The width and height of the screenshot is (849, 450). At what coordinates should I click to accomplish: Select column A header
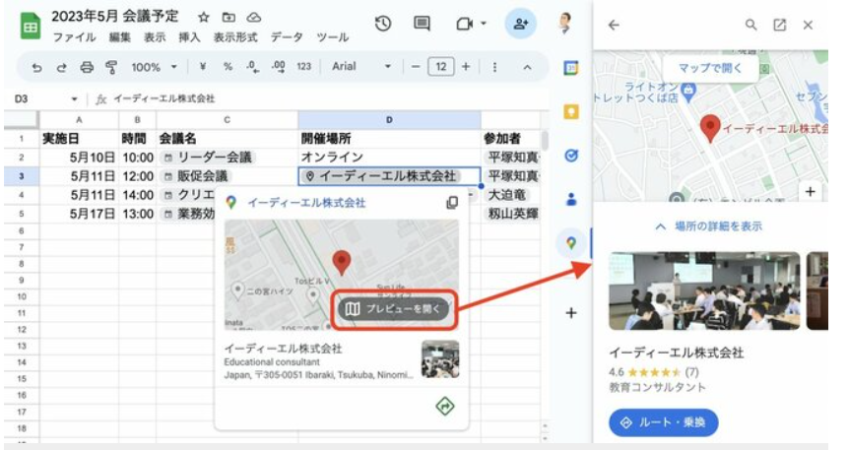pos(79,120)
